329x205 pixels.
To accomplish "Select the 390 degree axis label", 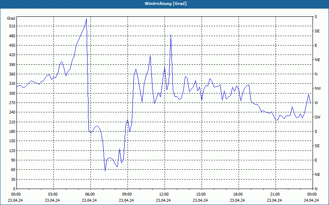I will click(12, 65).
